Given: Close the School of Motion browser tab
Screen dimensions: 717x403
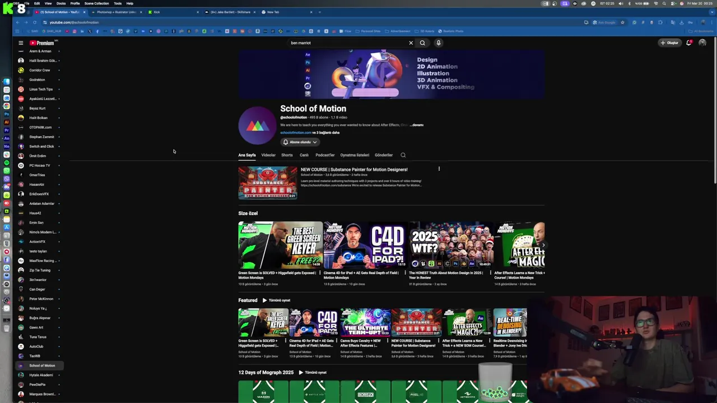Looking at the screenshot, I should pos(85,12).
